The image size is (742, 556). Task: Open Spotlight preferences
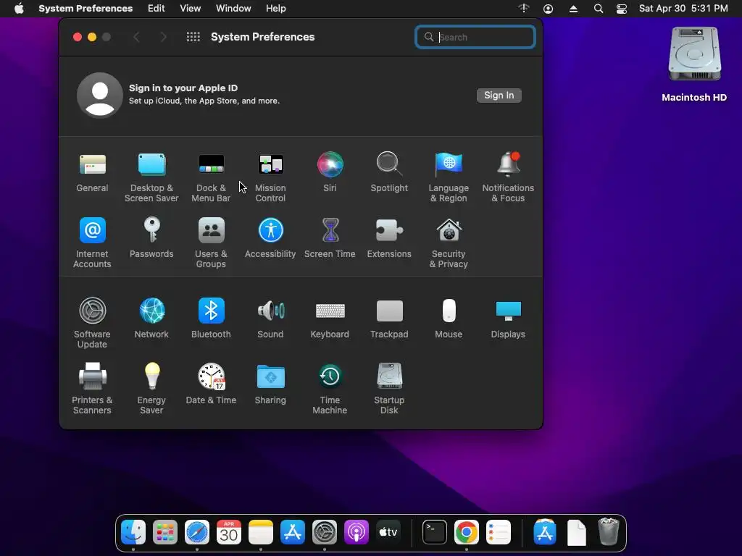pyautogui.click(x=389, y=172)
